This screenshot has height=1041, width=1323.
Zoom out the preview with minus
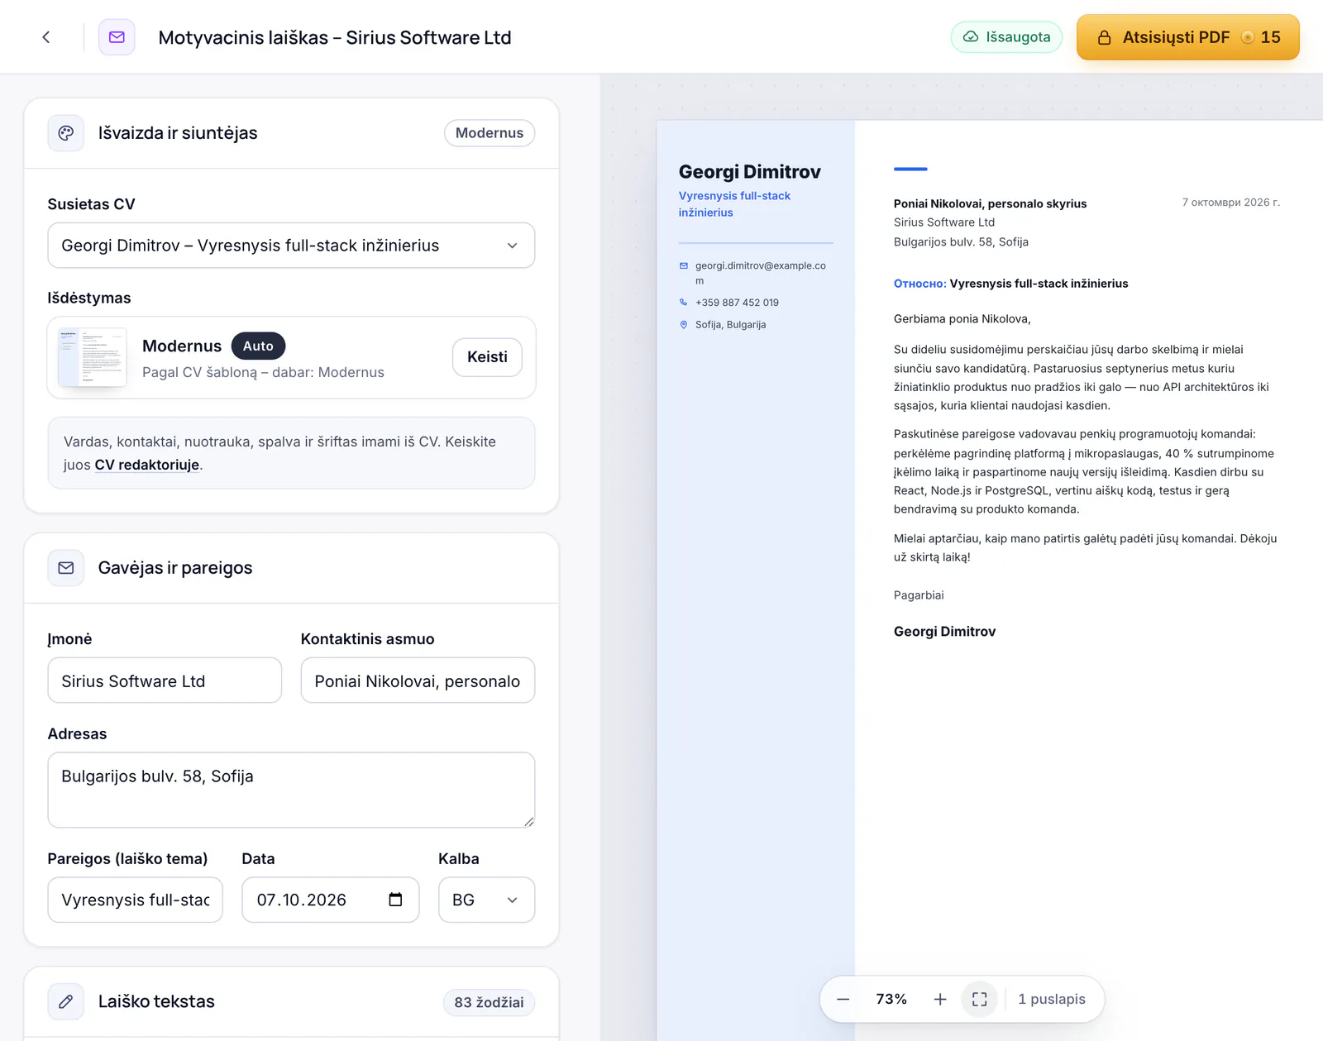coord(843,999)
